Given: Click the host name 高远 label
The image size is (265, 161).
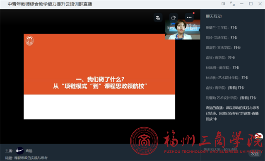Looking at the screenshot, I should pos(29,151).
